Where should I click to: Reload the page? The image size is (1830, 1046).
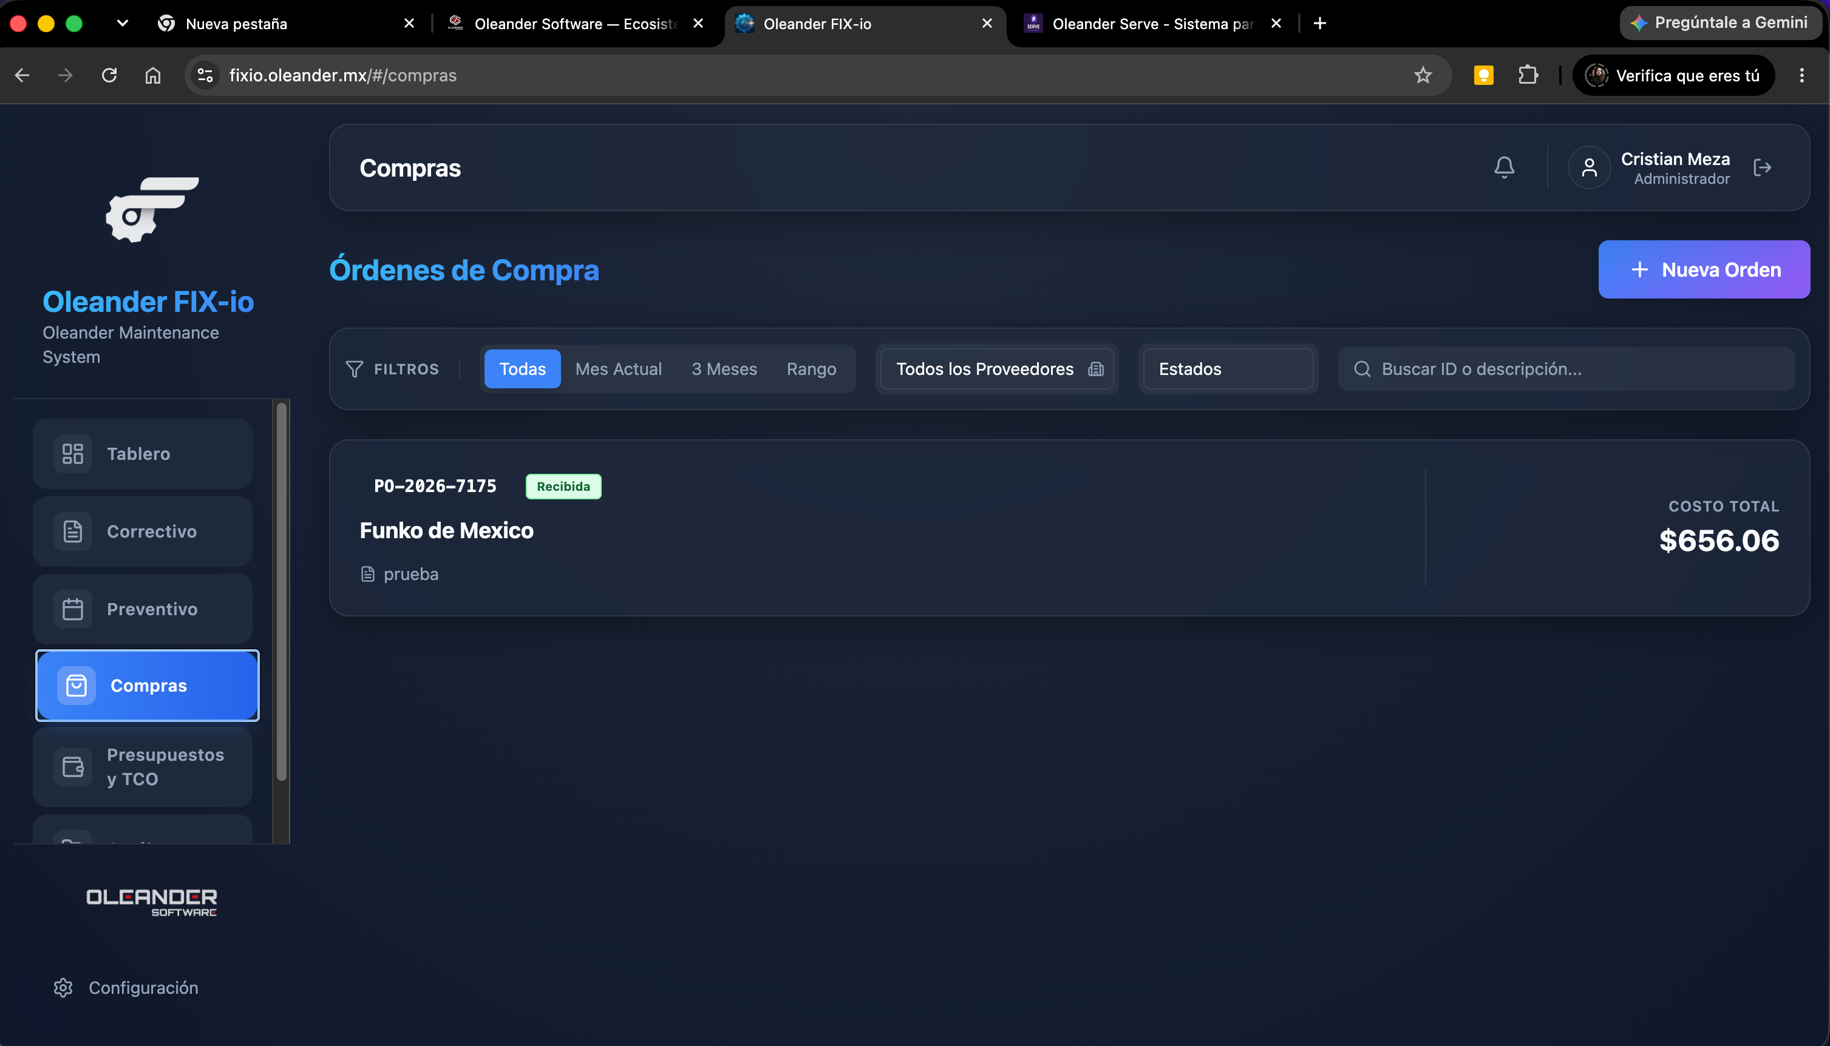point(109,75)
